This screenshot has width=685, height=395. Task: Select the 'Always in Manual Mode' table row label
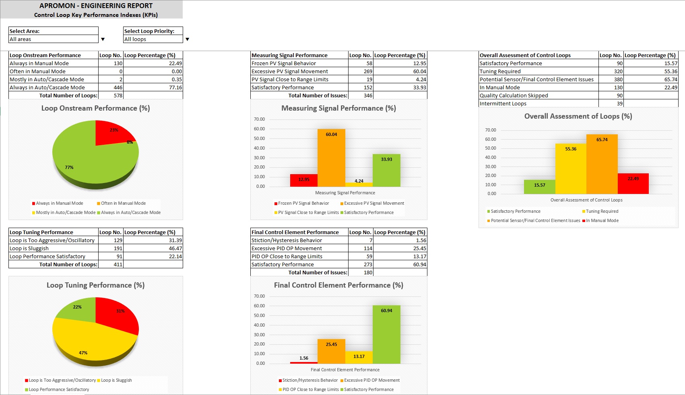click(x=54, y=63)
